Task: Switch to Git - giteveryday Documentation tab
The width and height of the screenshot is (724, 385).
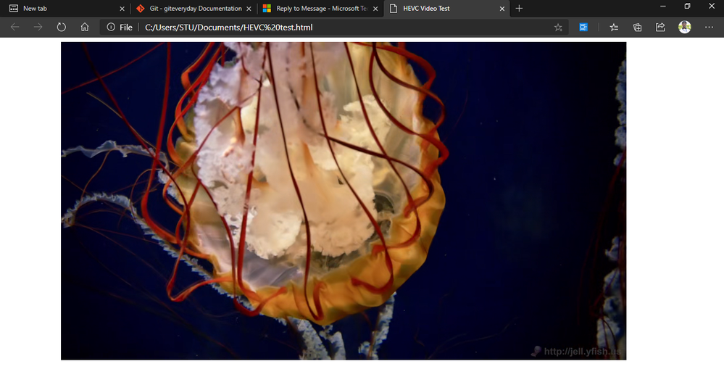Action: pos(196,8)
